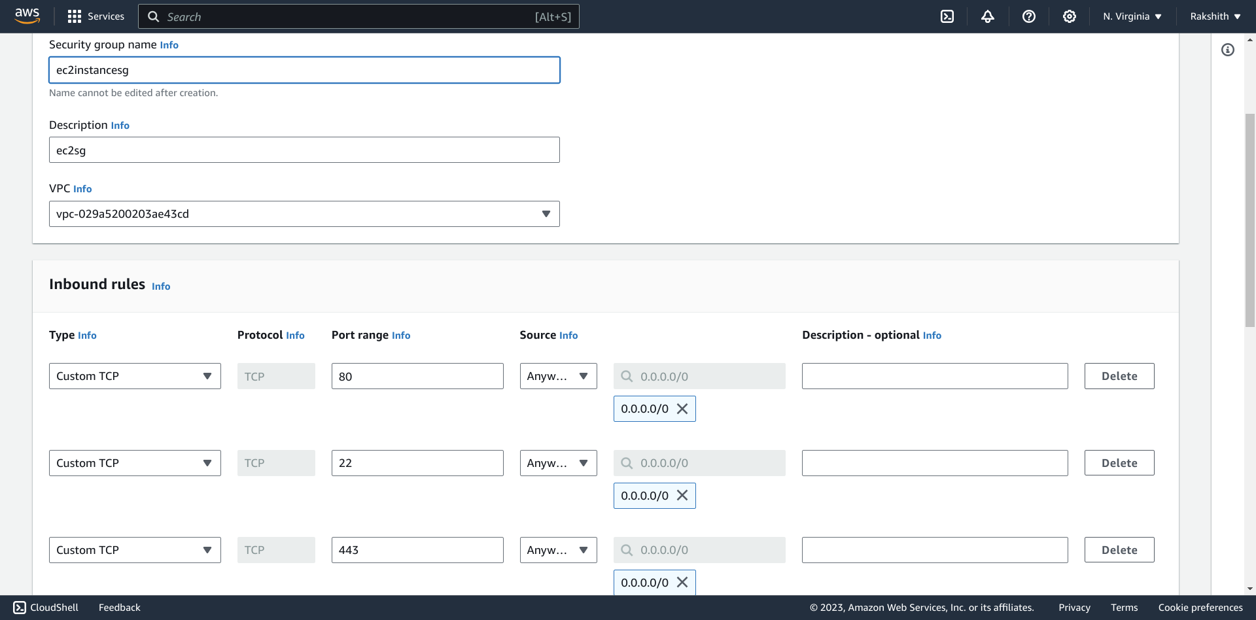Viewport: 1256px width, 620px height.
Task: Click the Info link beside Inbound rules
Action: tap(161, 286)
